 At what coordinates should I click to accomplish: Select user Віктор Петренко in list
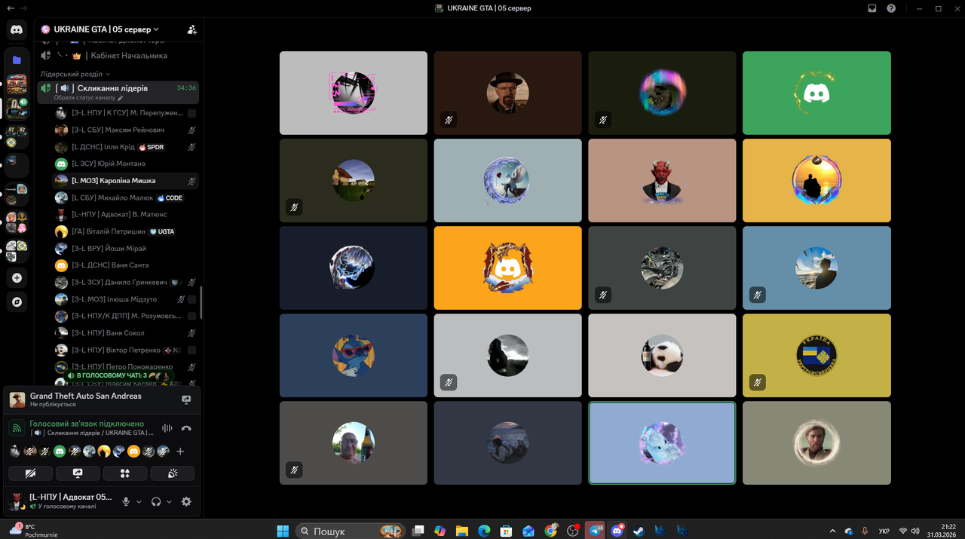point(126,350)
